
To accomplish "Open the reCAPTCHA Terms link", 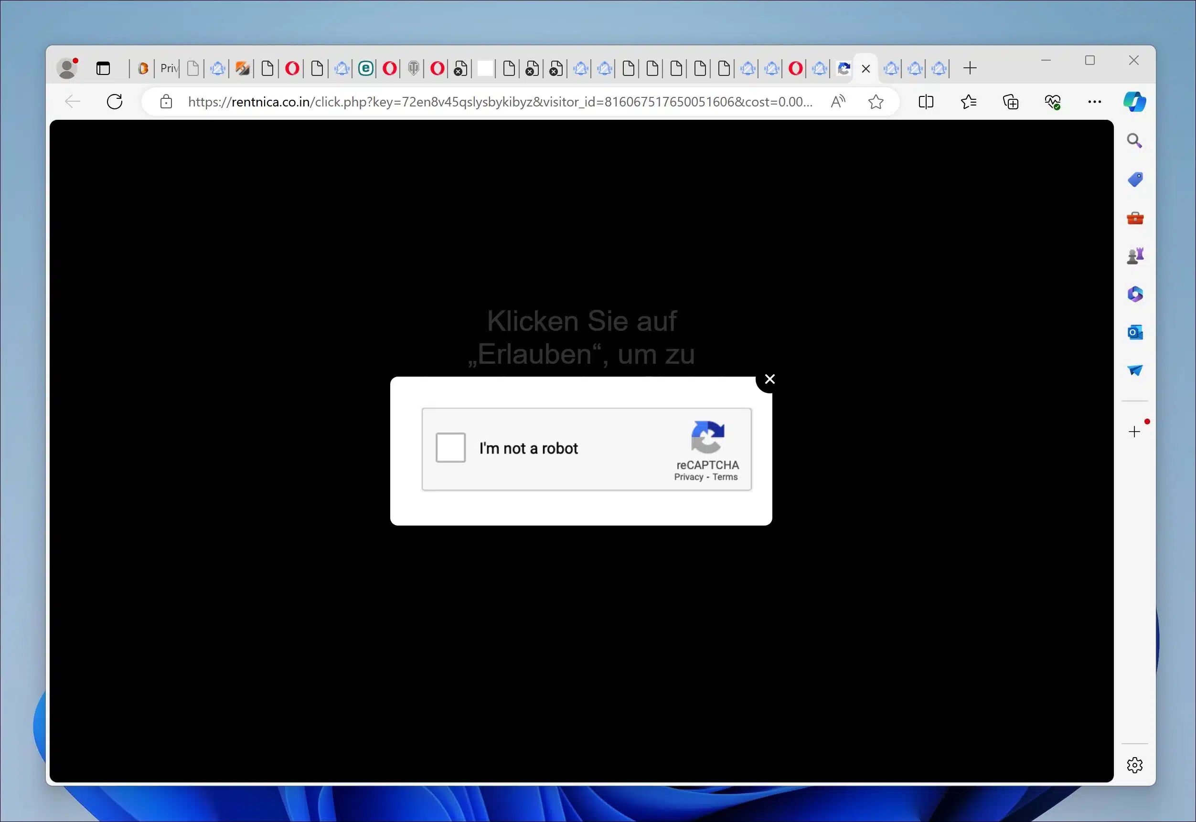I will pyautogui.click(x=725, y=477).
